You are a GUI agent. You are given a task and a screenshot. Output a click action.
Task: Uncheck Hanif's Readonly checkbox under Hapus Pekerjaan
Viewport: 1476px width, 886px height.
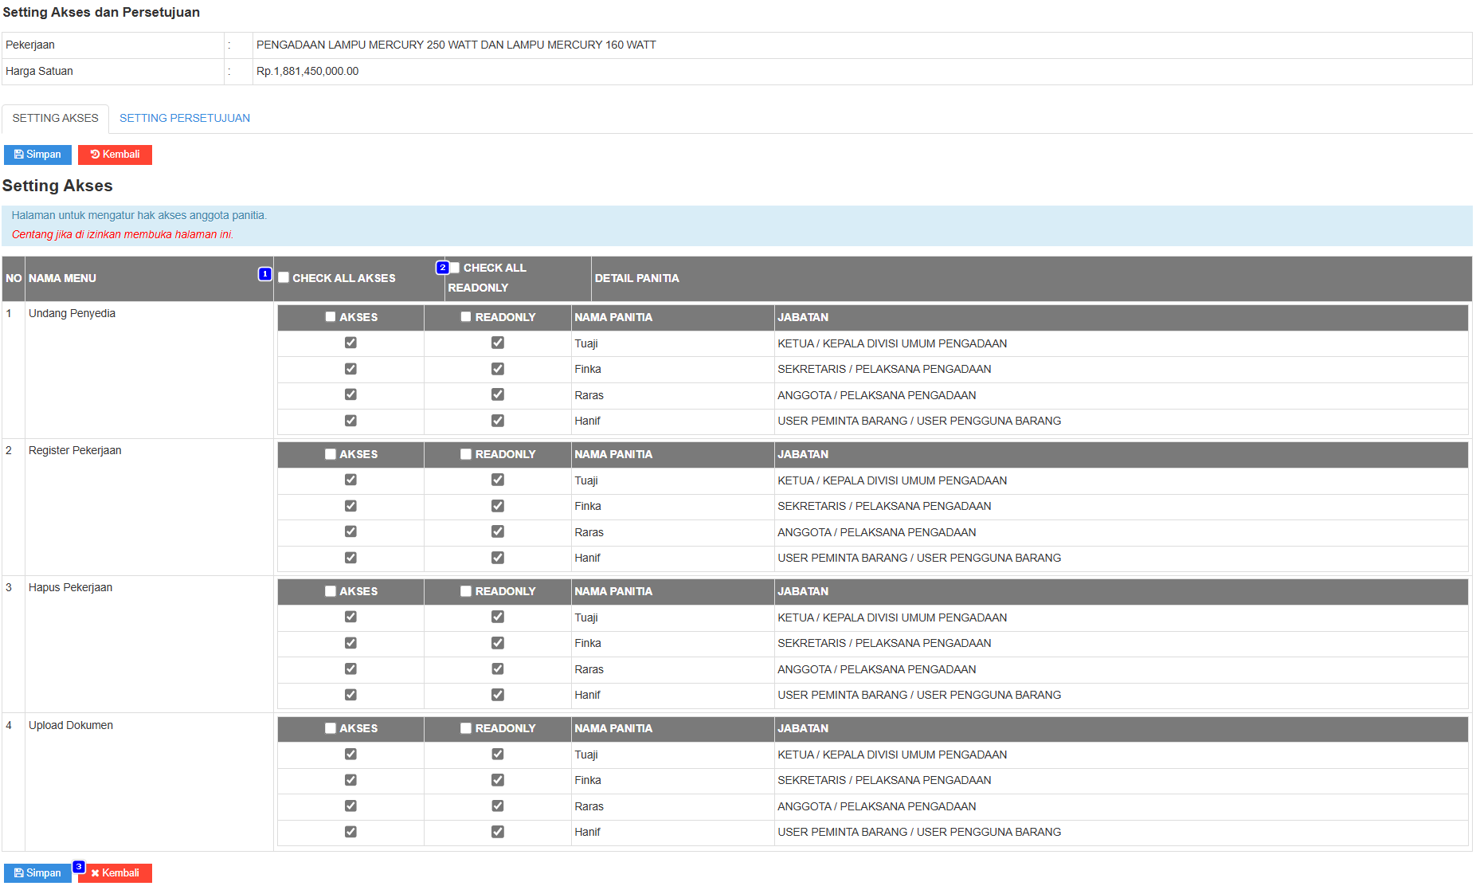[498, 695]
